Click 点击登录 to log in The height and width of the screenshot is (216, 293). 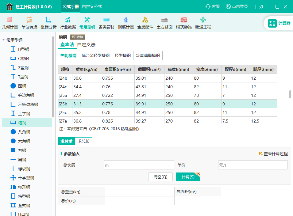coord(237,6)
